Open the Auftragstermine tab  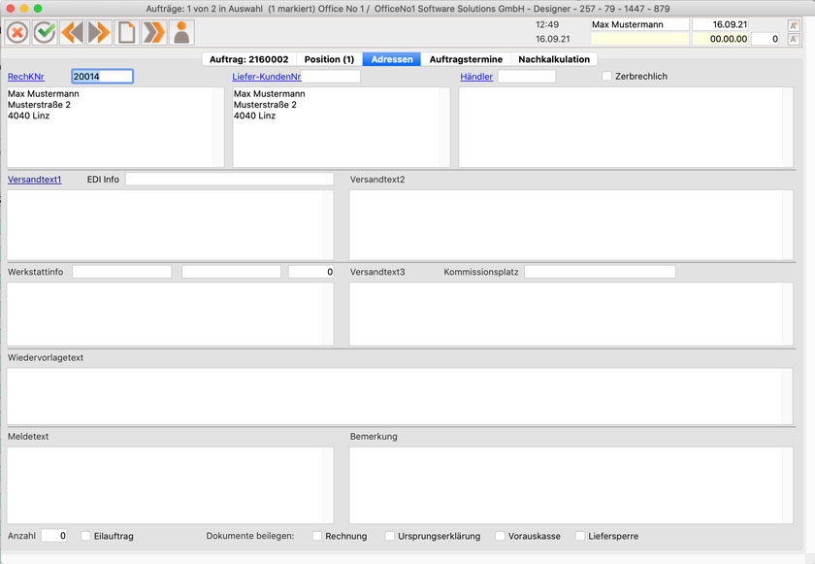(x=466, y=59)
